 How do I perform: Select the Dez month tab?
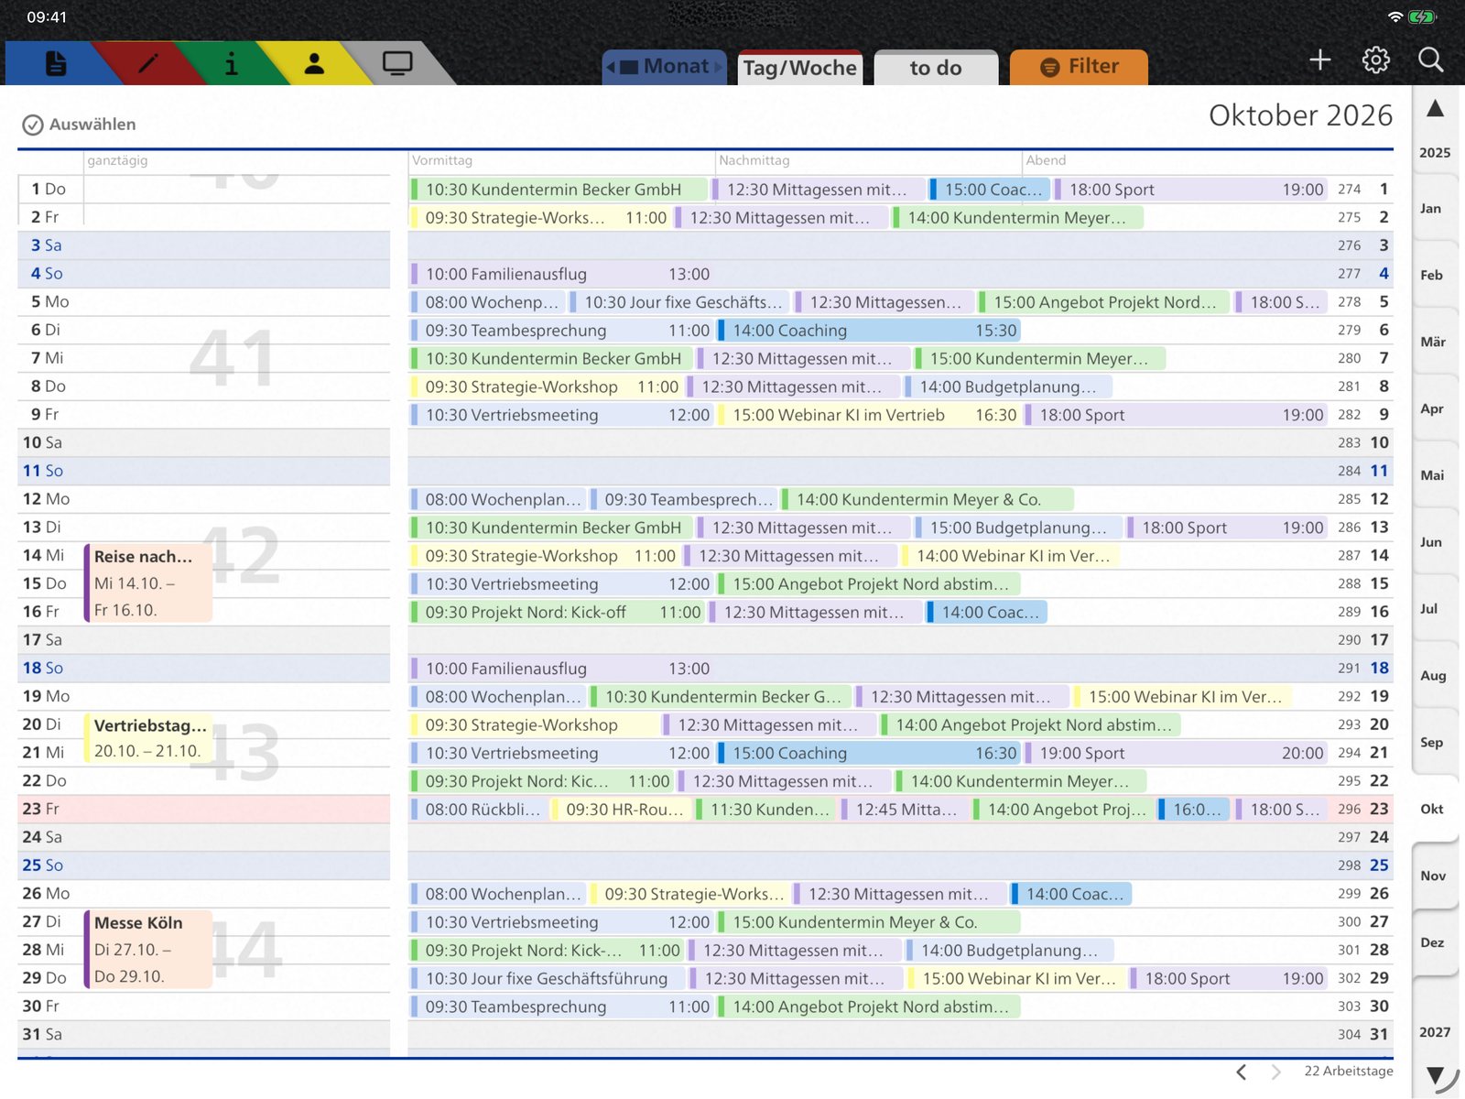coord(1433,943)
